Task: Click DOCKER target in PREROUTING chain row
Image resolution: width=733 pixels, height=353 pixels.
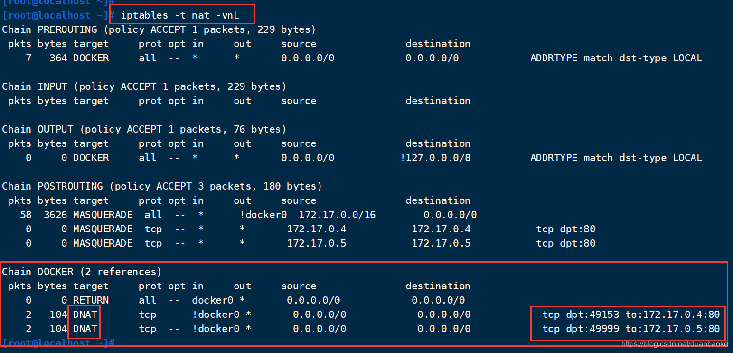Action: click(91, 58)
